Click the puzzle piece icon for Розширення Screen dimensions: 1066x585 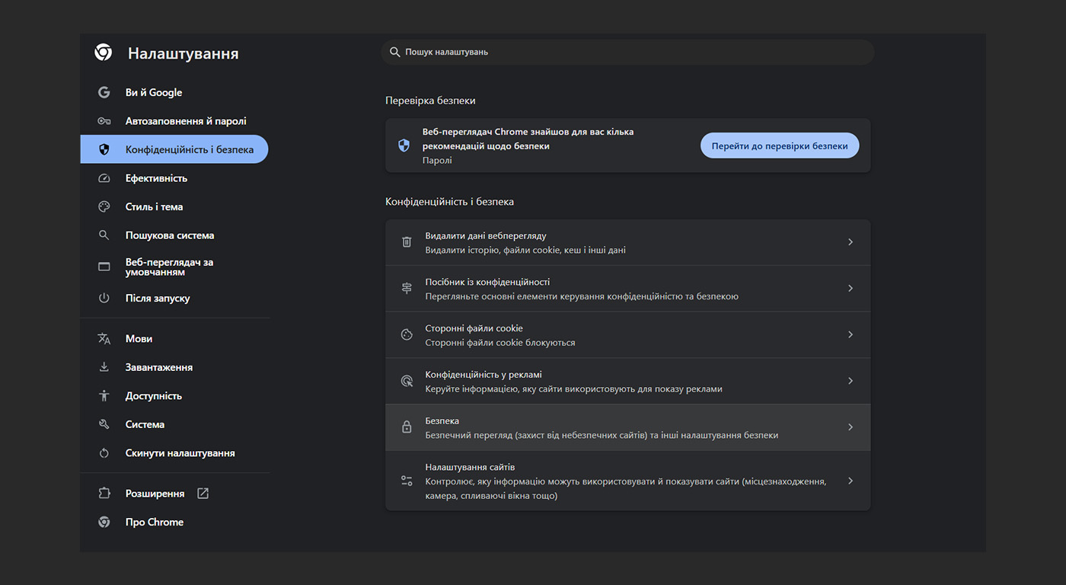pos(104,494)
